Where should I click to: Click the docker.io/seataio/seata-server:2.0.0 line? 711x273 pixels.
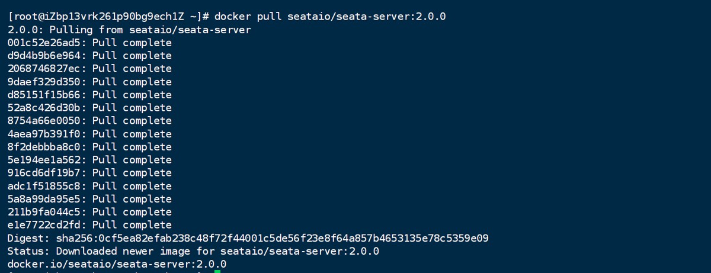pos(117,264)
